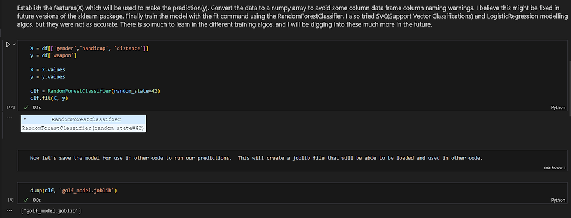Click the green success checkmark showing 0.1s

tap(26, 107)
